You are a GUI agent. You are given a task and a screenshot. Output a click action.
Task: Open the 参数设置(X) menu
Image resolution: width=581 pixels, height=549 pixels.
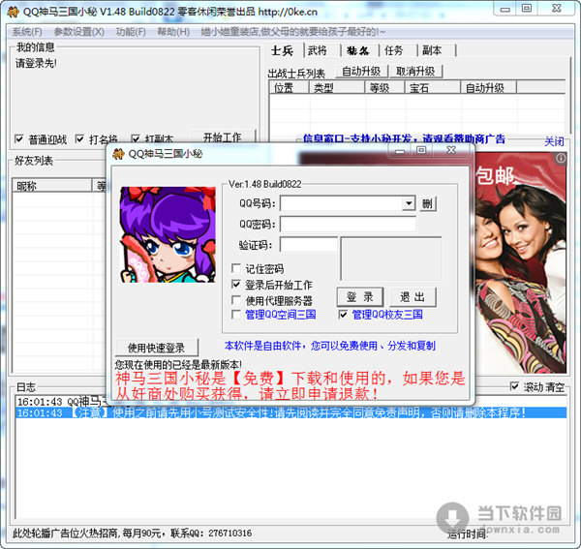(x=79, y=32)
